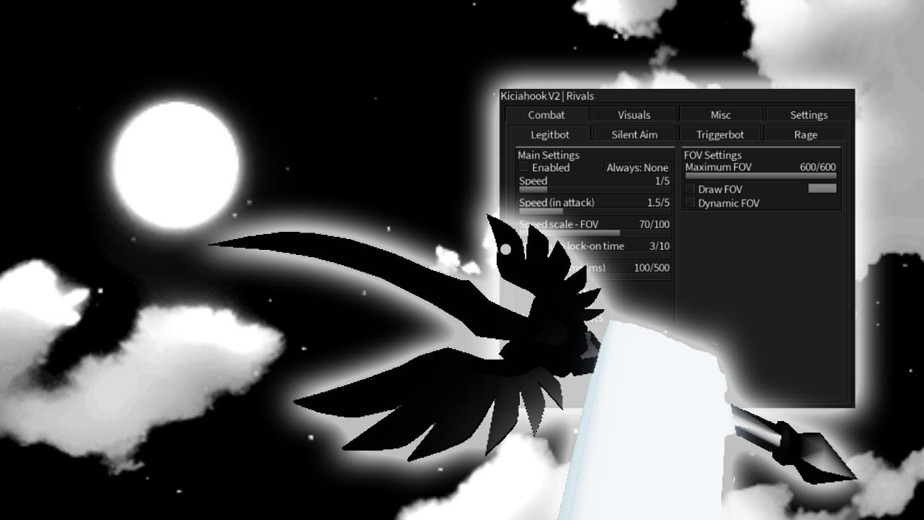Viewport: 924px width, 520px height.
Task: Click the FOV Settings heading
Action: click(712, 155)
